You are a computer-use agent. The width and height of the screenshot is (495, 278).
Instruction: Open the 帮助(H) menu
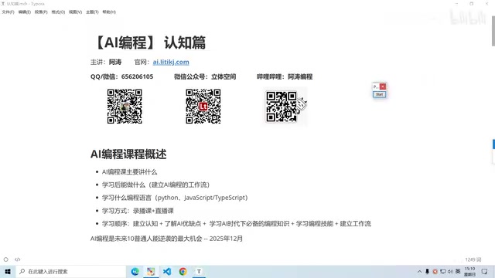[x=109, y=12]
